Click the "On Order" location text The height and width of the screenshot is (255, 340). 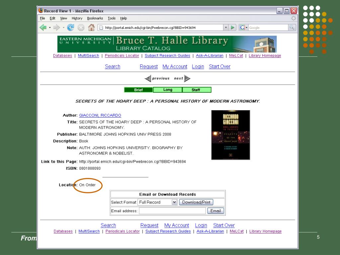(x=87, y=185)
